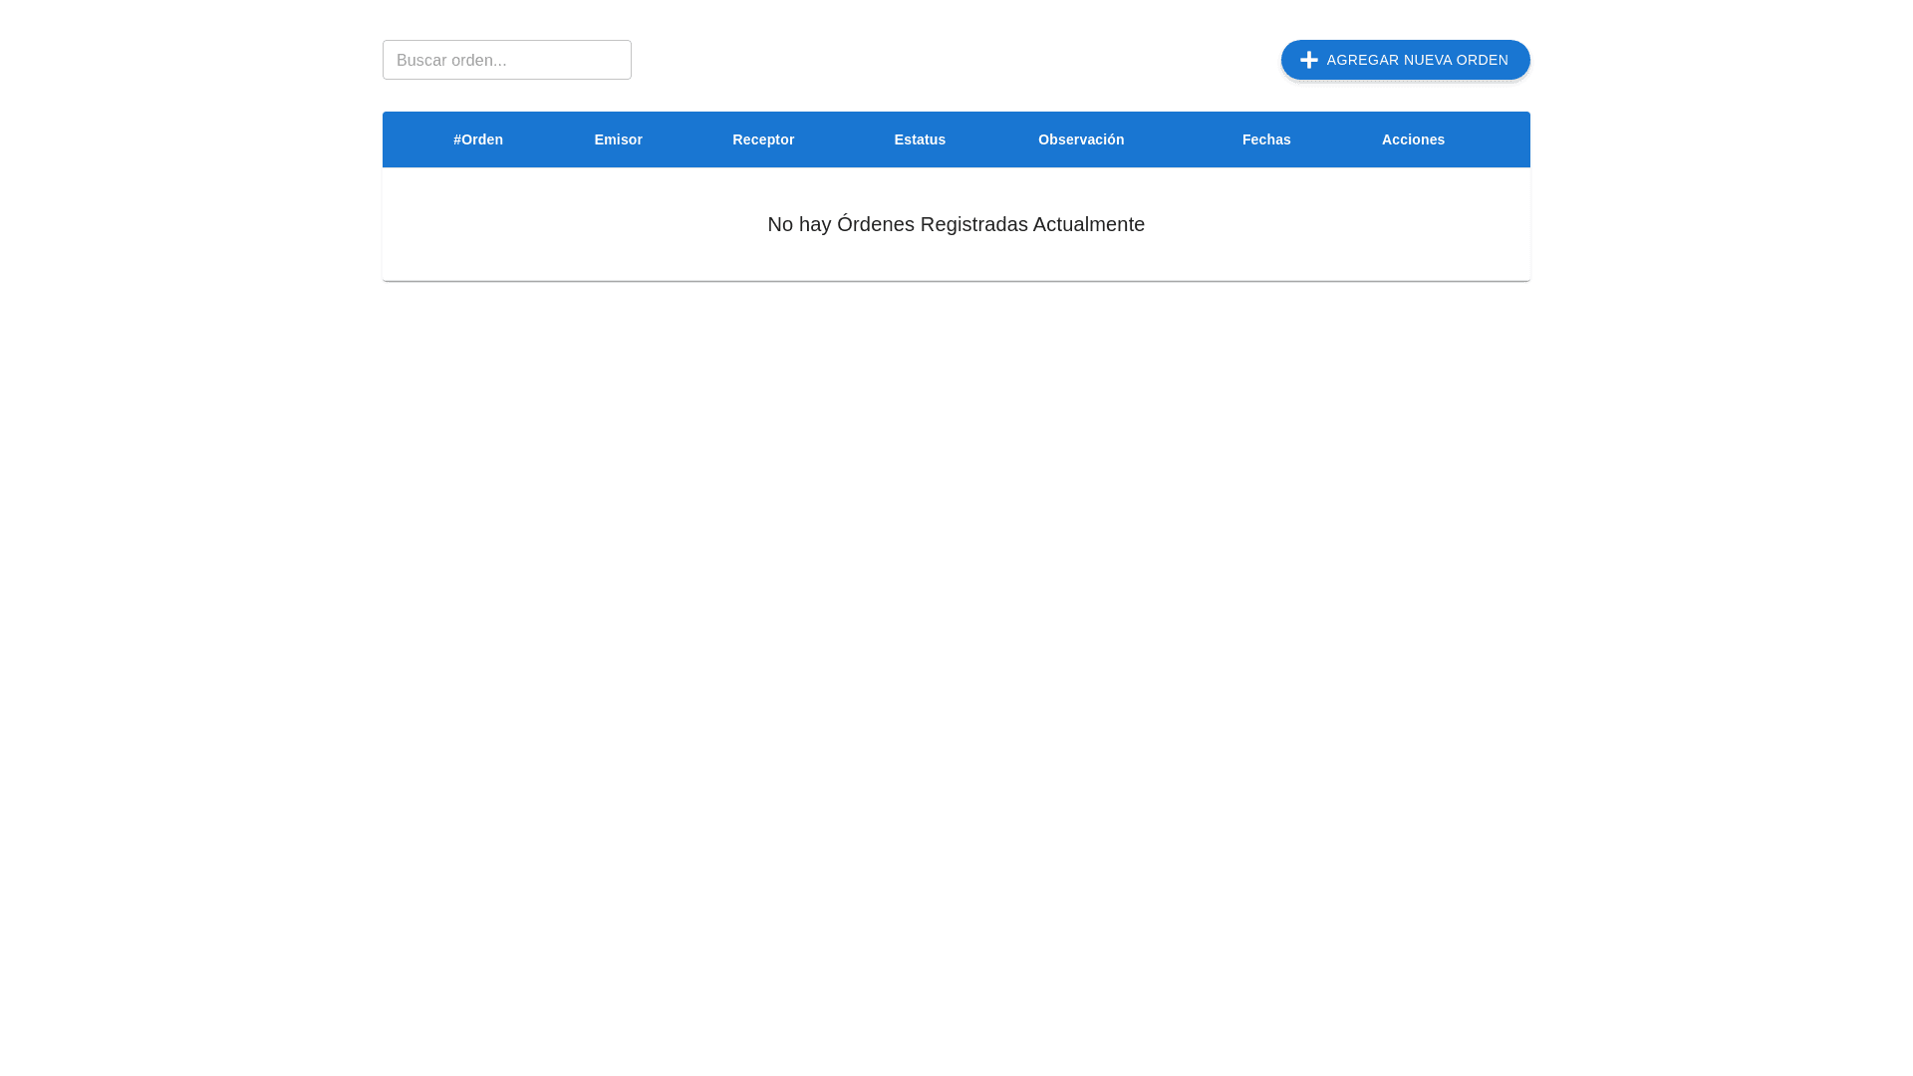Click empty page area below the table

pyautogui.click(x=956, y=648)
